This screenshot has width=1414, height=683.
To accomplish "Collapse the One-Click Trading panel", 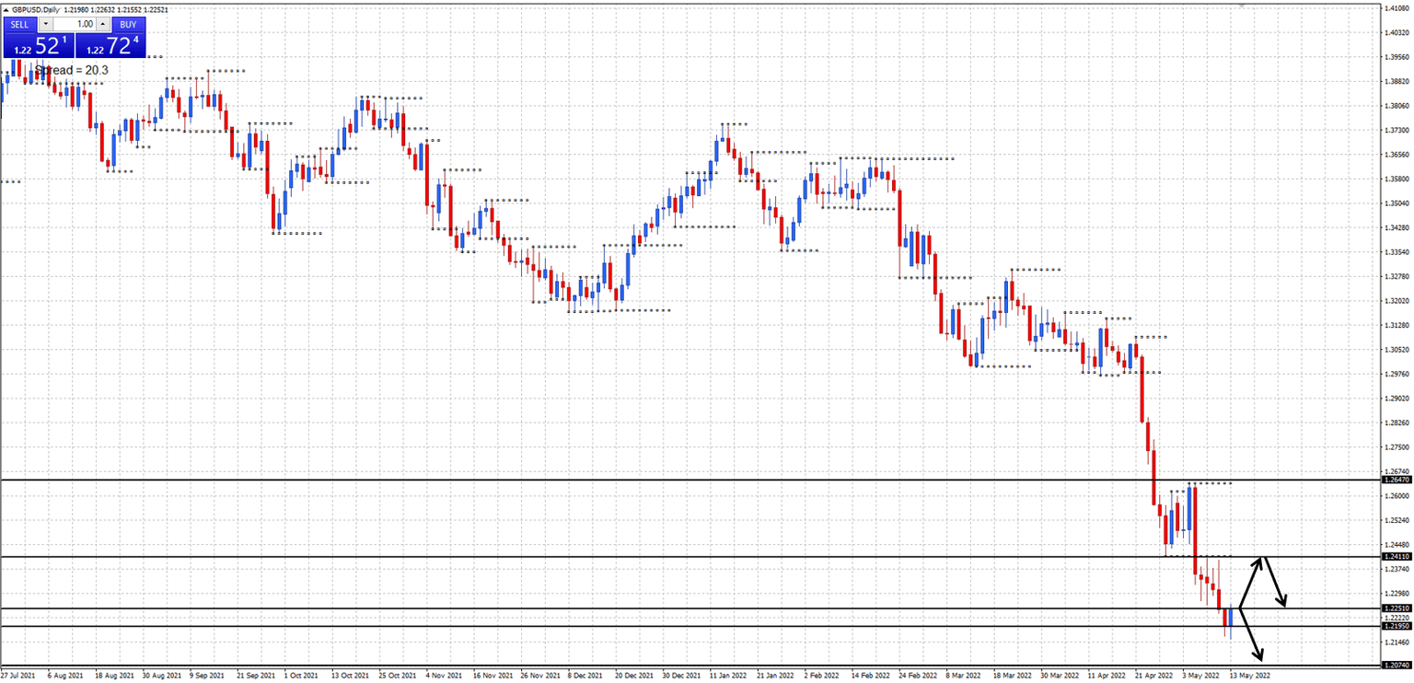I will [x=6, y=9].
